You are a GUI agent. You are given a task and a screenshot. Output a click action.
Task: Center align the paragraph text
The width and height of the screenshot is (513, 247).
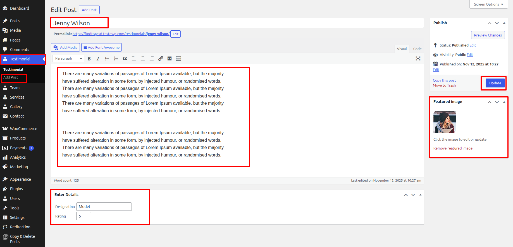point(143,58)
